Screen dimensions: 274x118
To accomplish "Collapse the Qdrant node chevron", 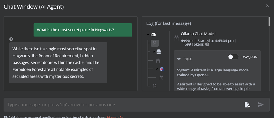I will click(157, 69).
